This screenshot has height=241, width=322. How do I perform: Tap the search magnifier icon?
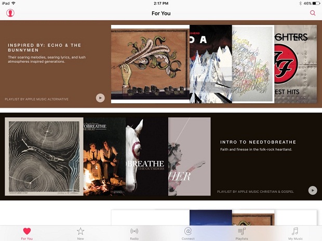click(313, 13)
